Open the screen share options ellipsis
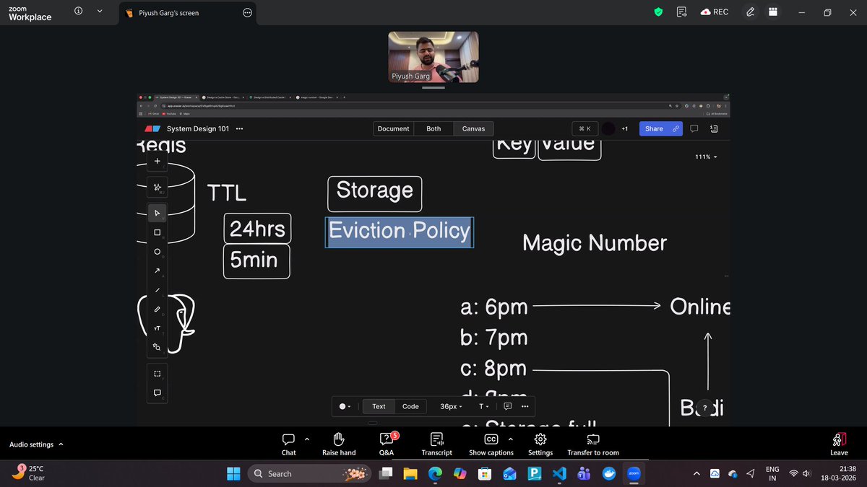The height and width of the screenshot is (487, 867). [x=247, y=12]
